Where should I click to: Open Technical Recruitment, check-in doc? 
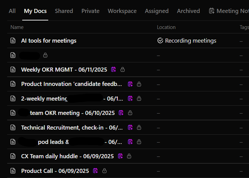72,128
